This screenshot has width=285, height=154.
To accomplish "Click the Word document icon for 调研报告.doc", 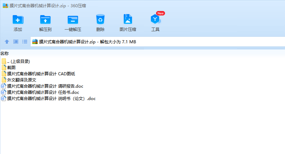I will tap(4, 86).
